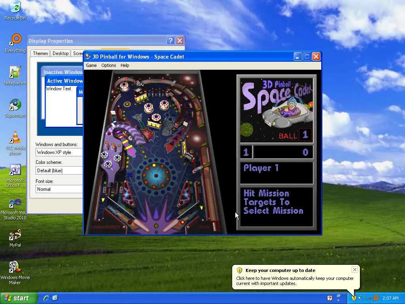Click the Space Cadet logo artwork panel

point(276,110)
